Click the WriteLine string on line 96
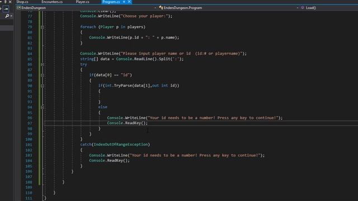Screen dimensions: 358x201 pos(213,118)
